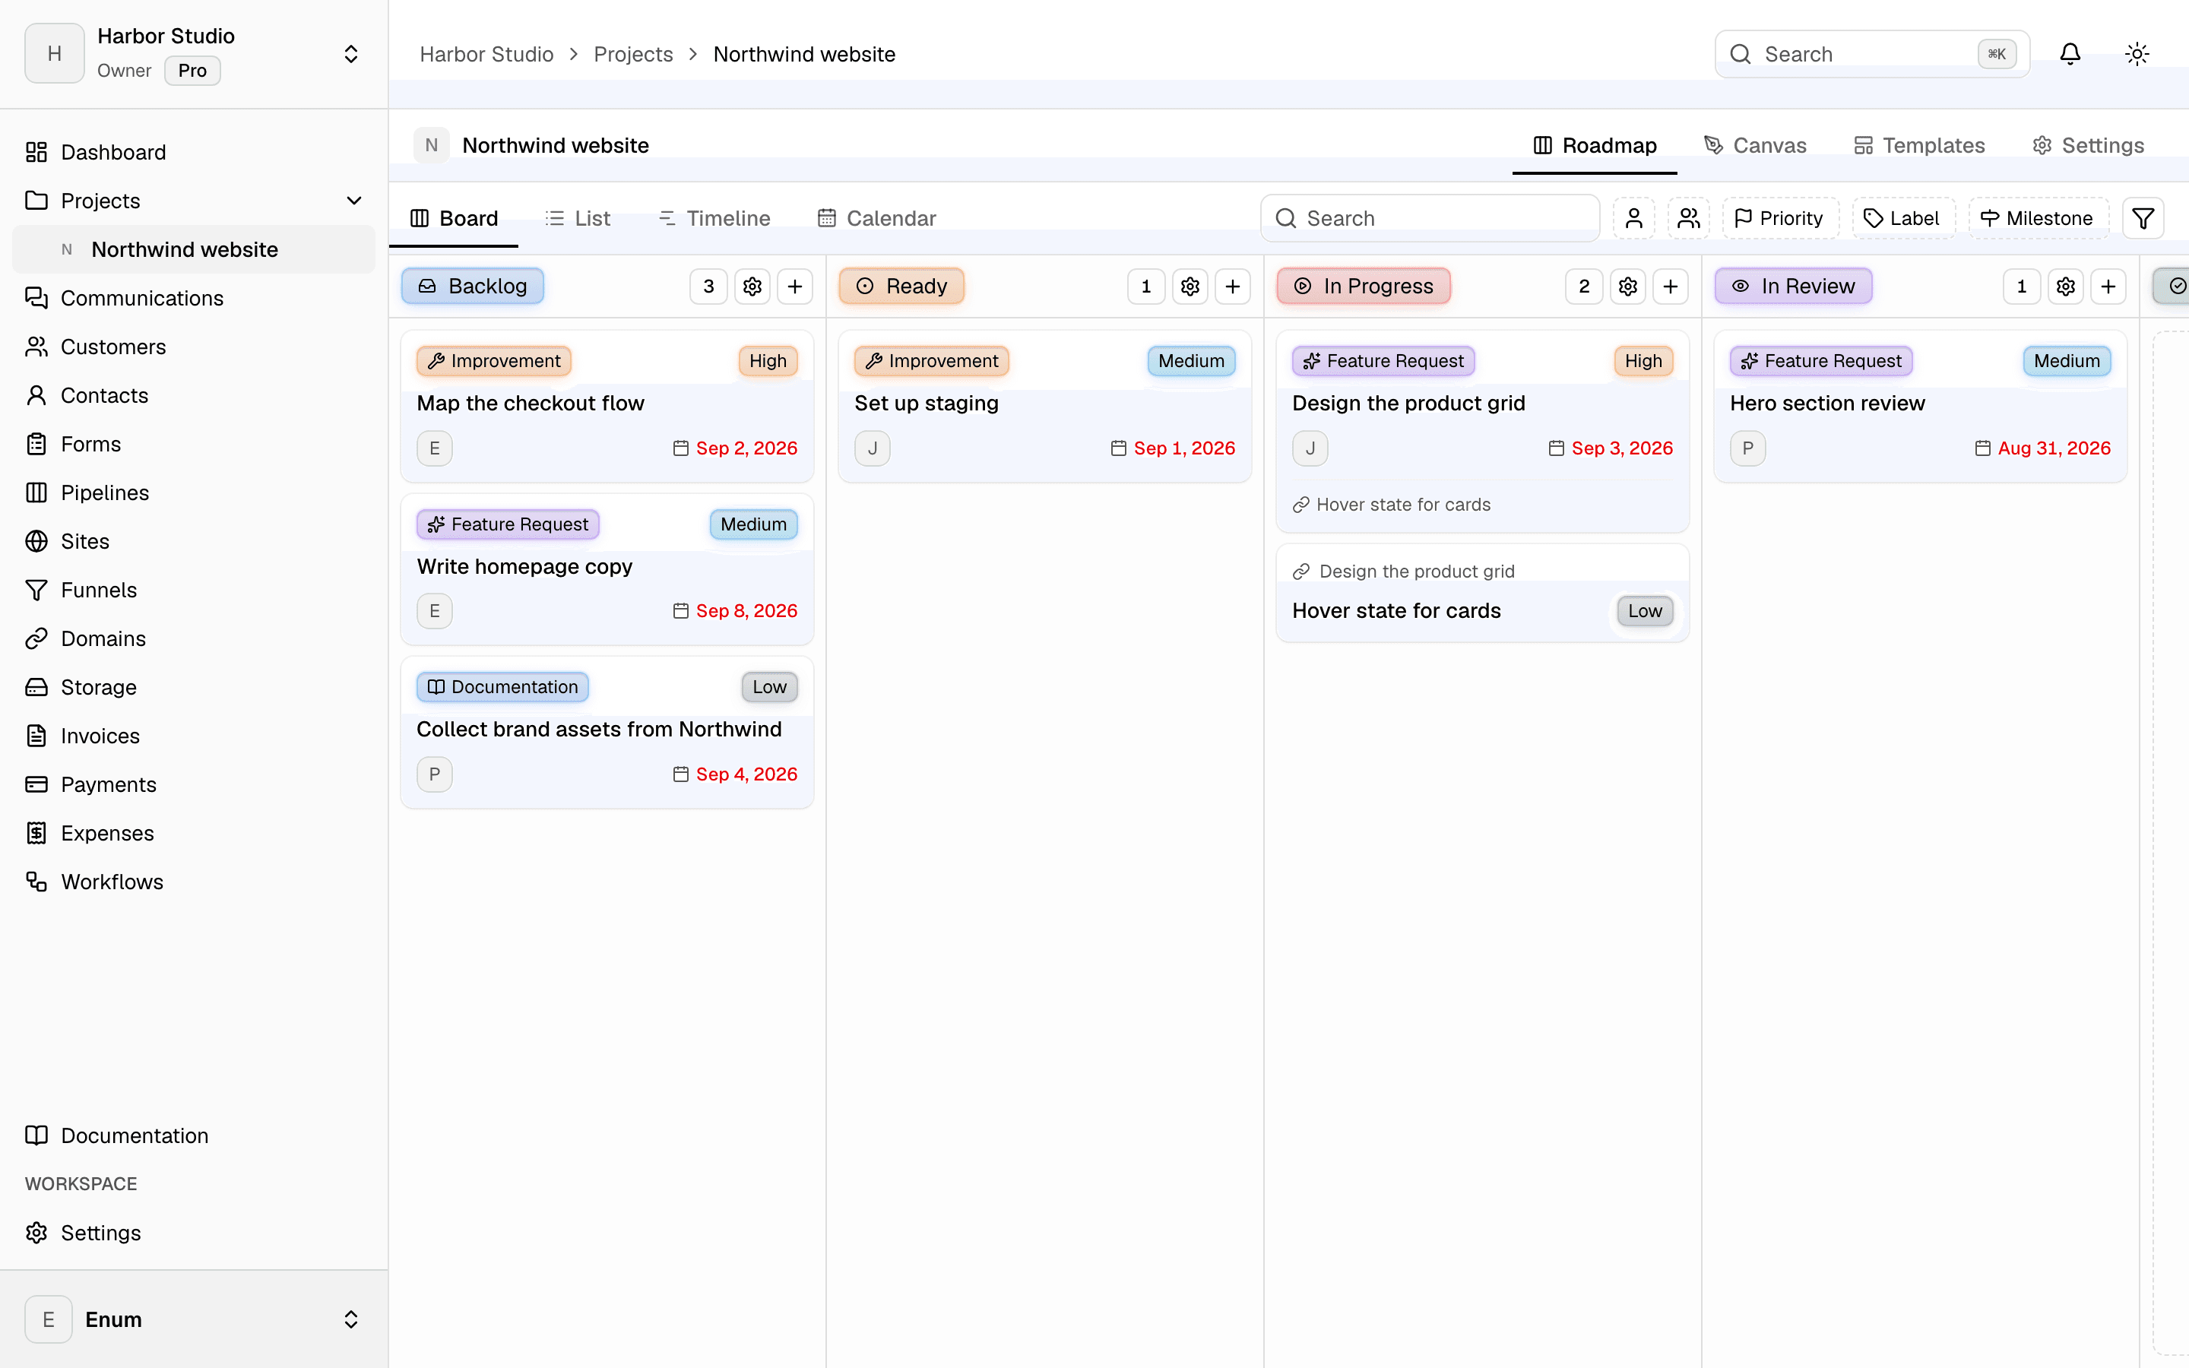Open the Templates tab

1918,144
